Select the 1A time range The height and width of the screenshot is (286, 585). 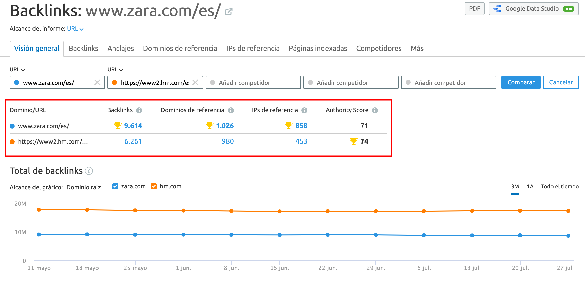click(530, 187)
